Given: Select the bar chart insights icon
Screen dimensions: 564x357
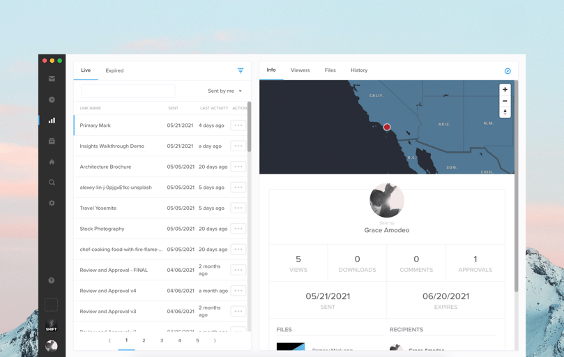Looking at the screenshot, I should pos(52,120).
